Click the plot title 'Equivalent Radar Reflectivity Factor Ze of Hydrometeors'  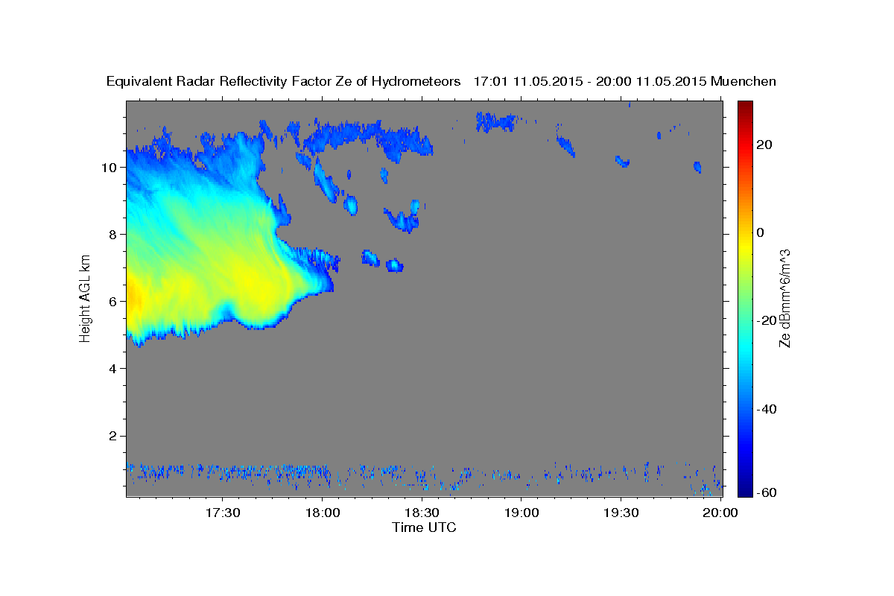point(284,81)
